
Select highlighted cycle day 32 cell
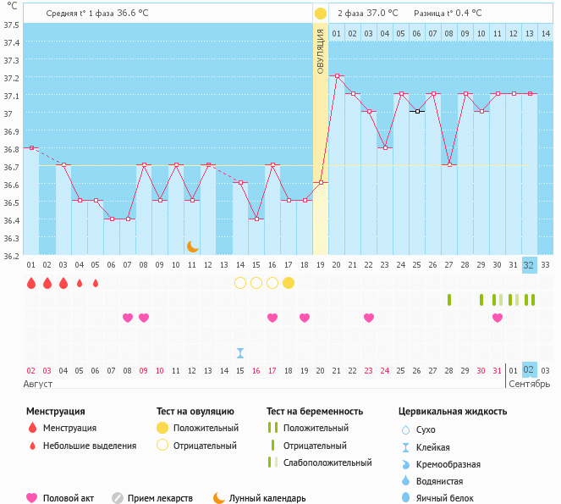click(x=529, y=264)
